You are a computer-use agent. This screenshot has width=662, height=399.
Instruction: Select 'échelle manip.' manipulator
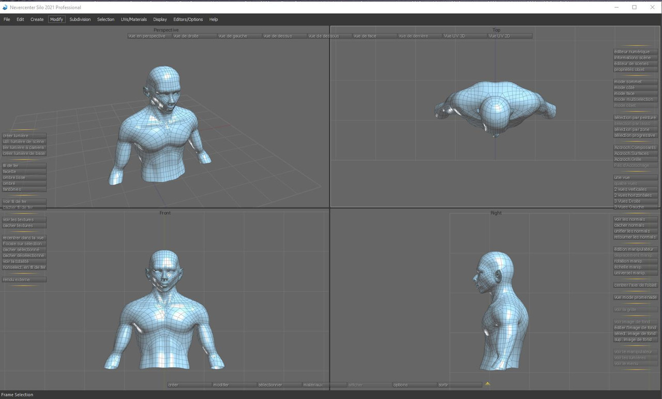point(636,267)
